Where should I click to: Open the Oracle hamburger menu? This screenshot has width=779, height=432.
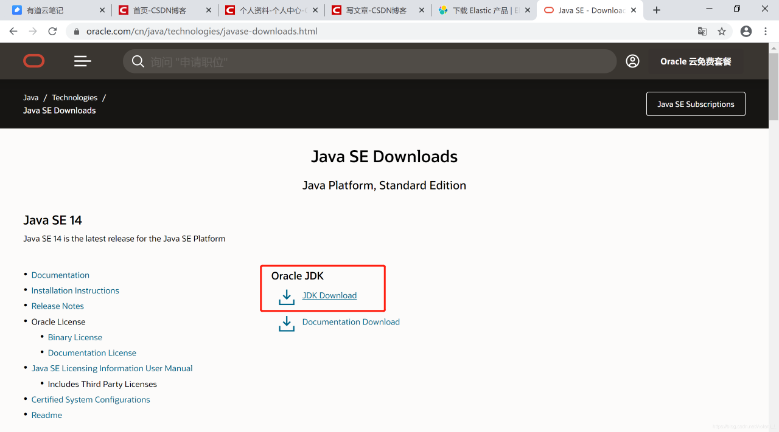[x=83, y=61]
